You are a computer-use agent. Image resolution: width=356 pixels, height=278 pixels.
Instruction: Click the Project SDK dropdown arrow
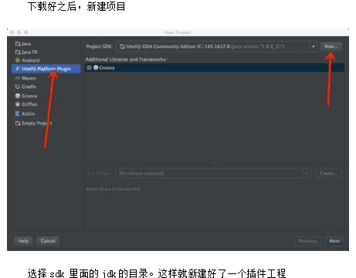(314, 46)
